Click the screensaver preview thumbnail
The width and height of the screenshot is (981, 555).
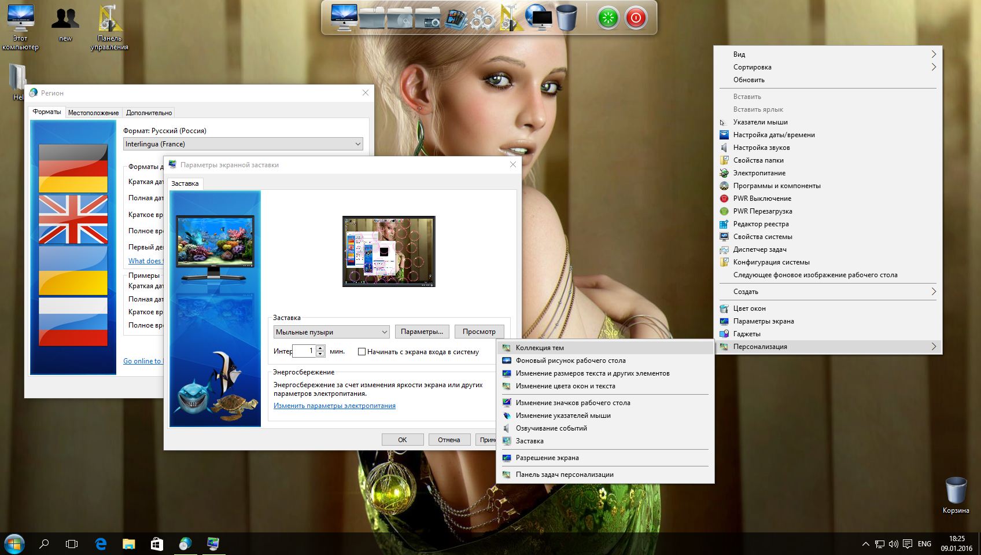(x=389, y=251)
